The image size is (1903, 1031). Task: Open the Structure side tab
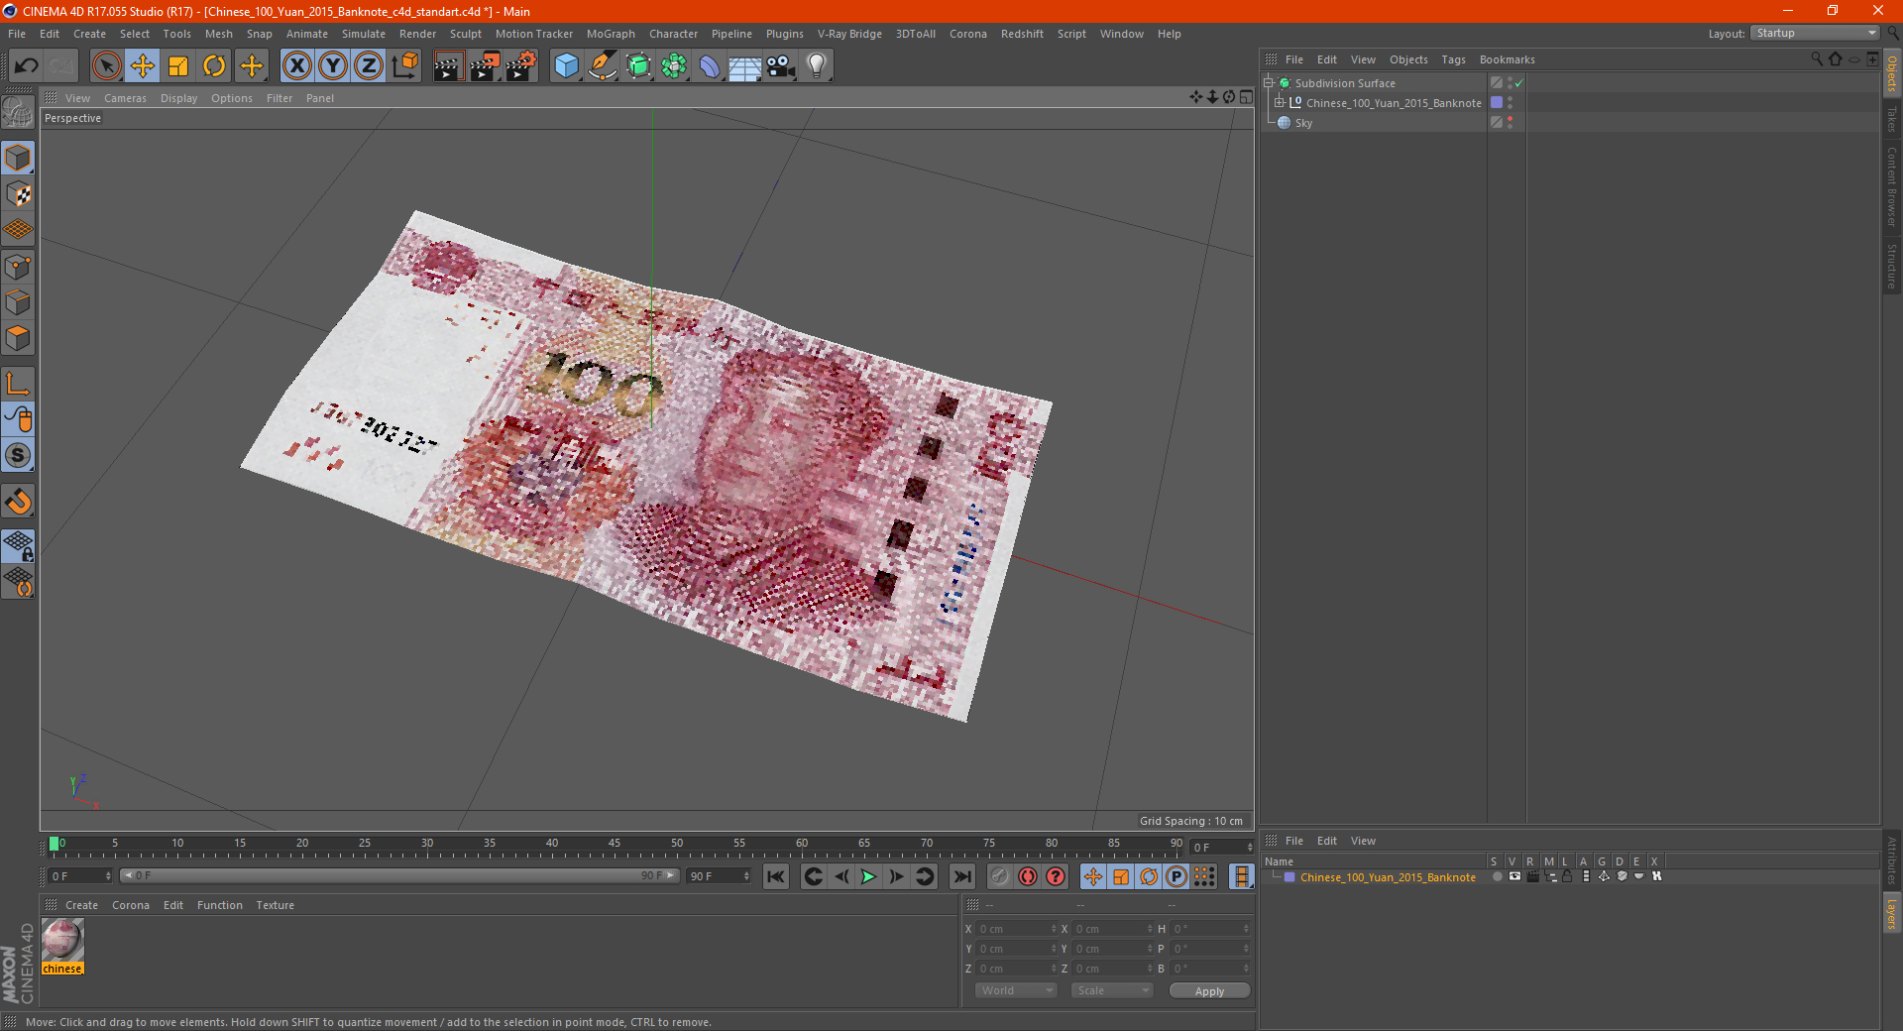click(1892, 266)
